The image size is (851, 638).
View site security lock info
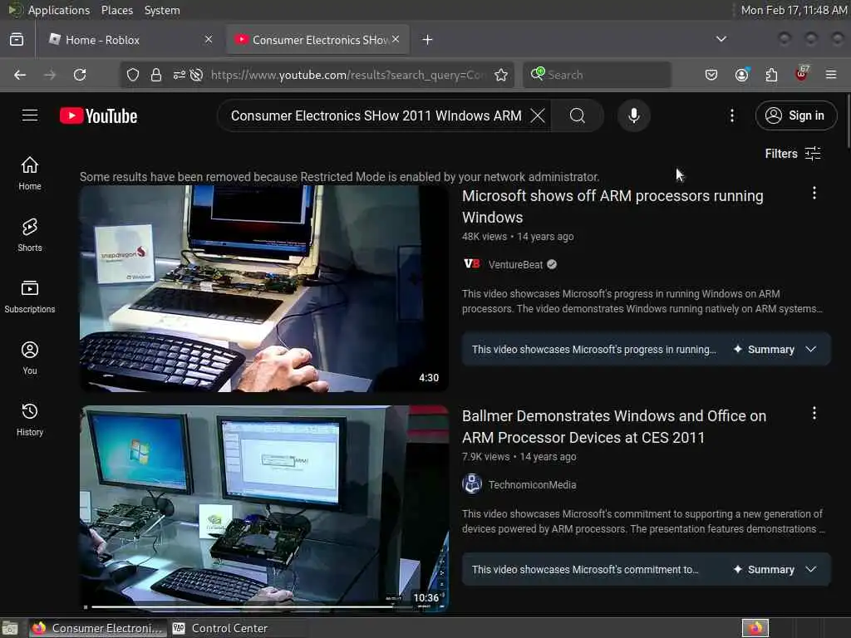pos(156,75)
